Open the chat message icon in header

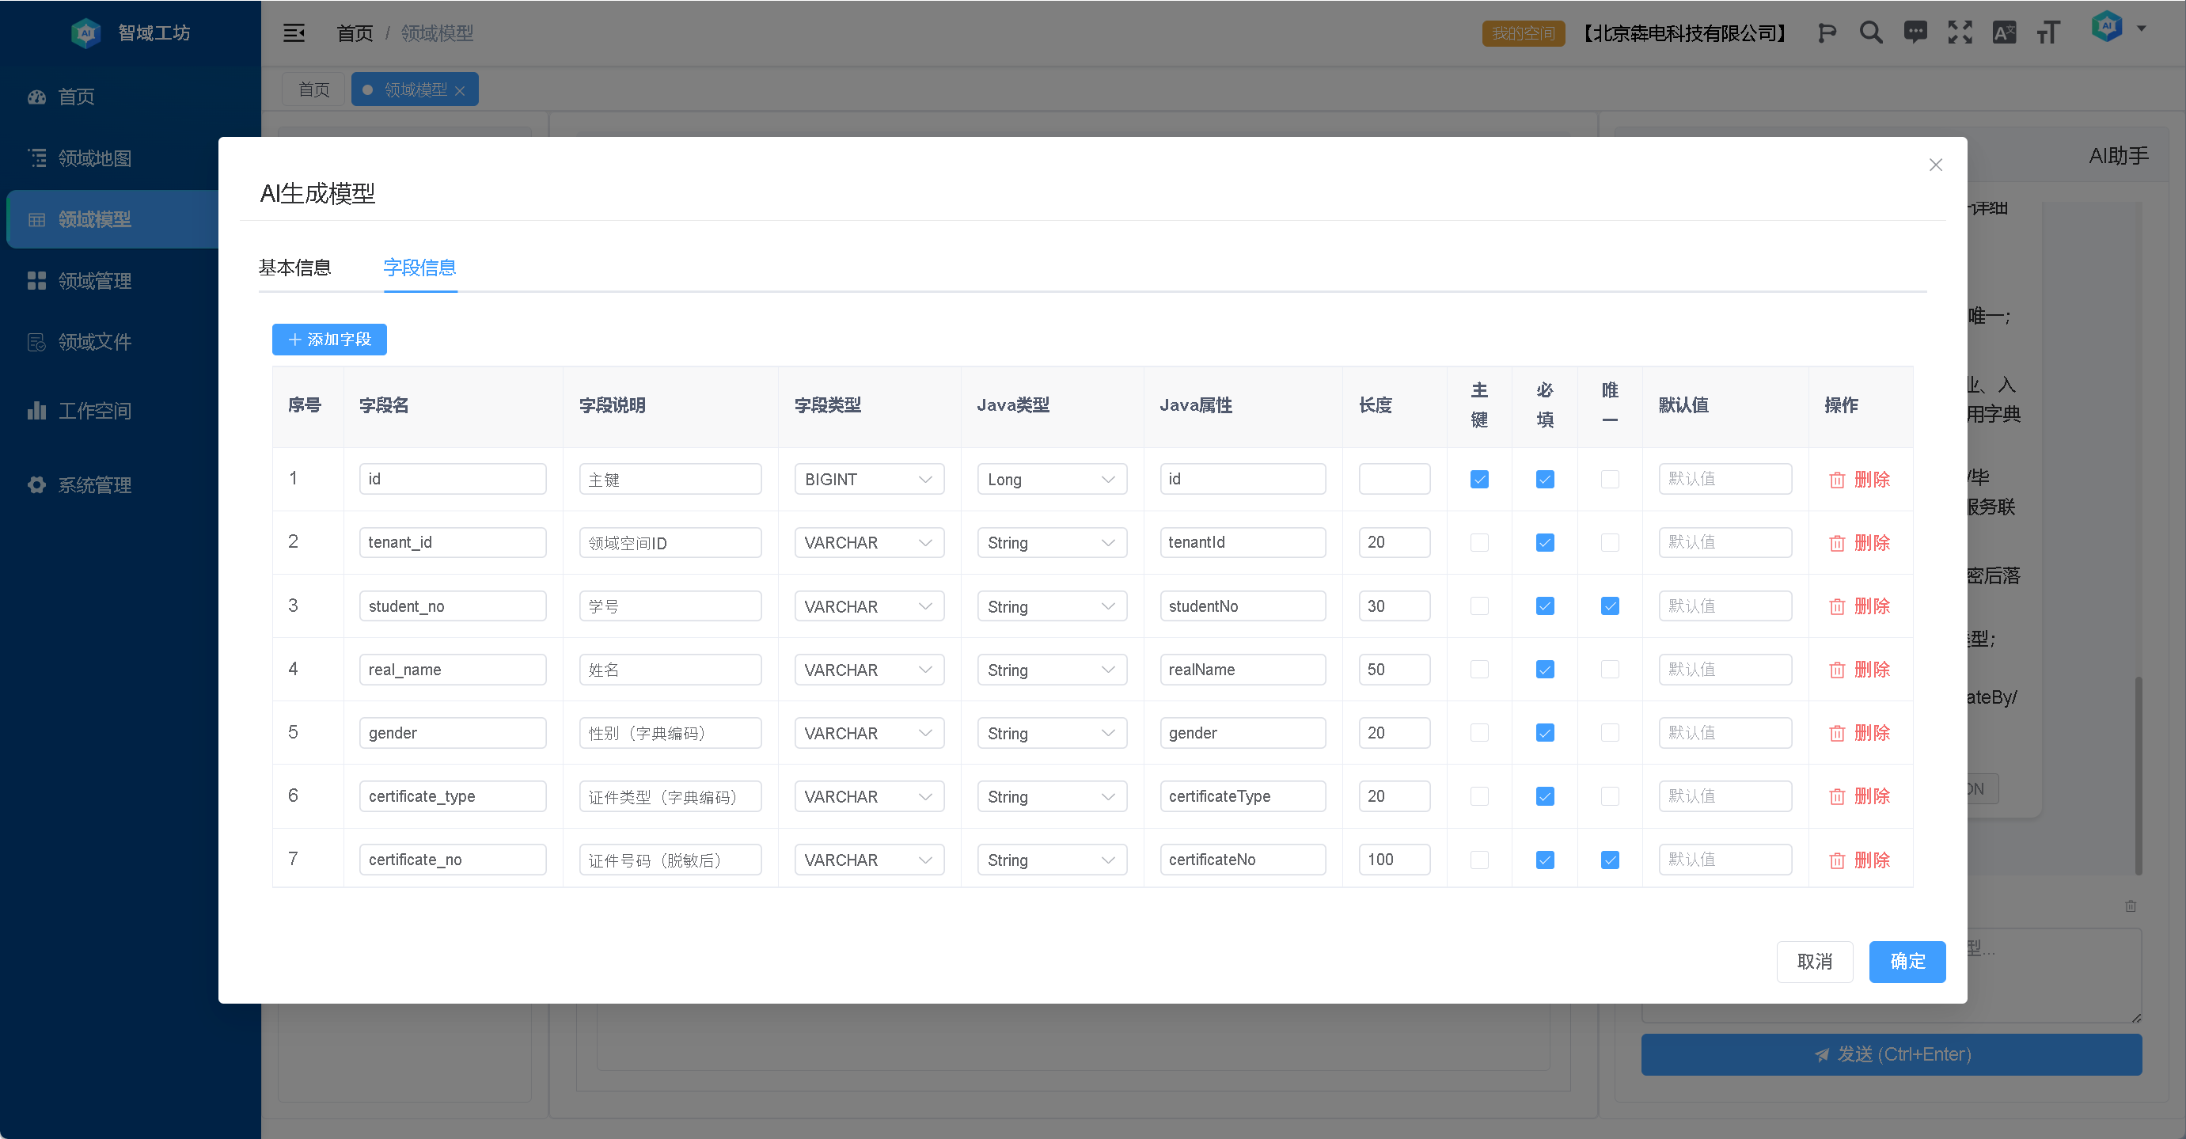coord(1915,32)
